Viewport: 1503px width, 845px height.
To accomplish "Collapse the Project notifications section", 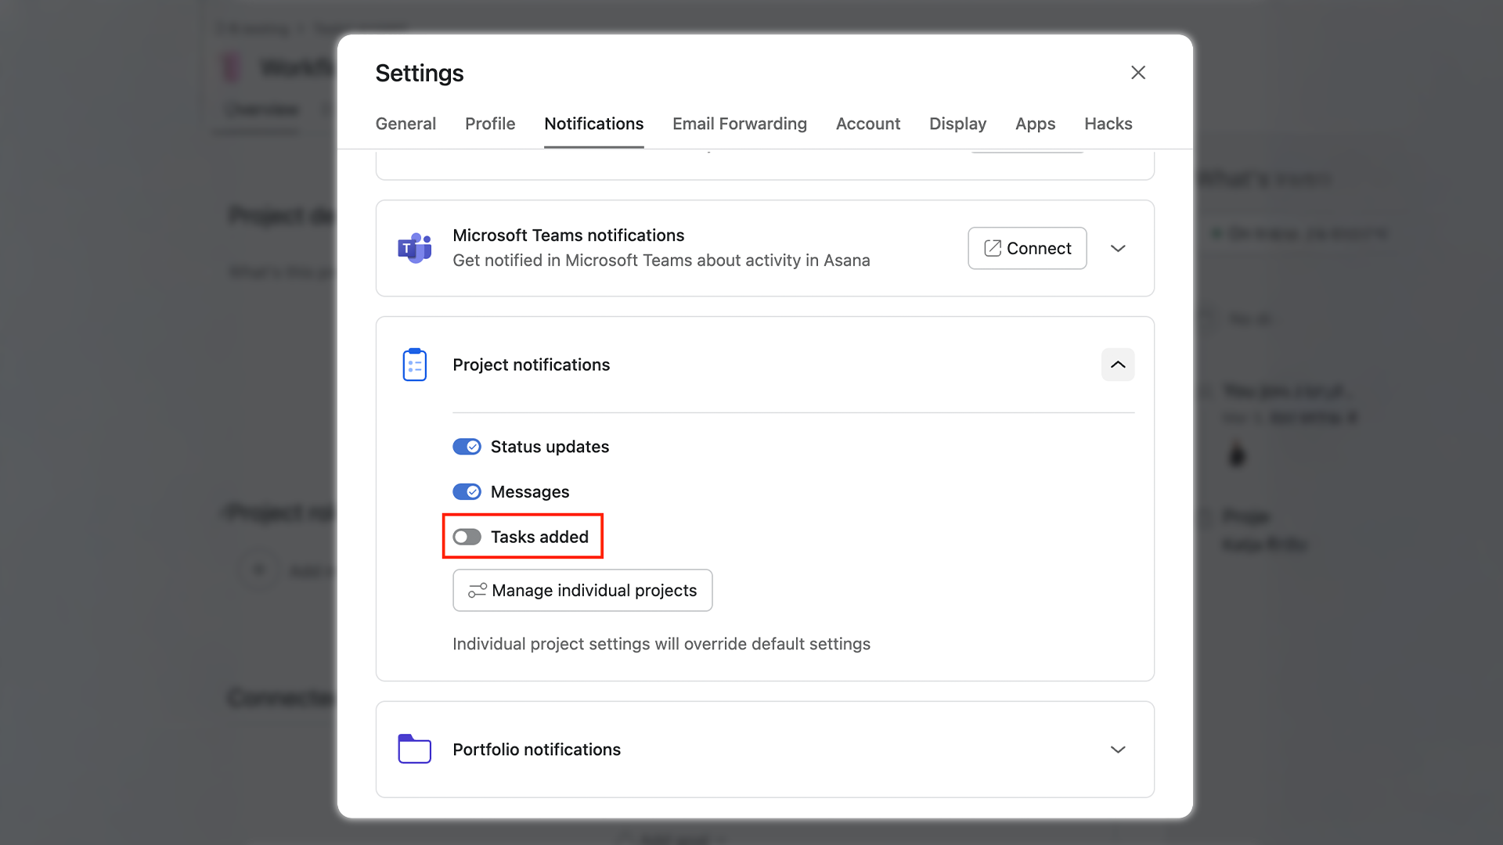I will point(1118,365).
